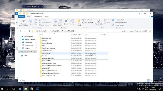Click Este Computador in the address bar
The image size is (163, 91).
tap(41, 31)
